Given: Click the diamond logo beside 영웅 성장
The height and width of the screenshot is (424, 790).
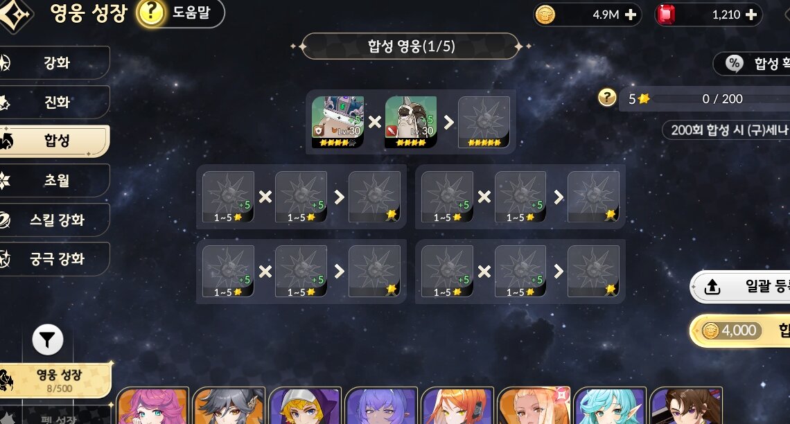Looking at the screenshot, I should tap(14, 15).
